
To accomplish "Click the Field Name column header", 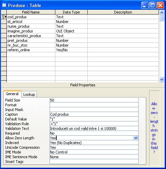I will [x=31, y=12].
